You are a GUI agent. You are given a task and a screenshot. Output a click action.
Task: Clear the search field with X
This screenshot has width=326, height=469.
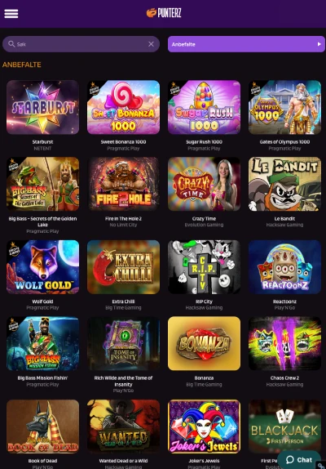[x=152, y=44]
